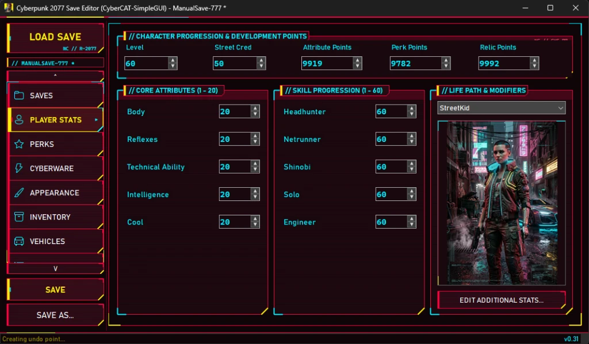The height and width of the screenshot is (344, 589).
Task: Select the Player Stats sidebar entry
Action: (x=56, y=119)
